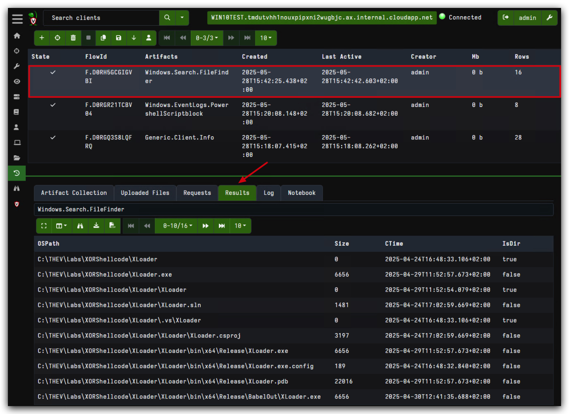Export results table as CSV

[112, 226]
